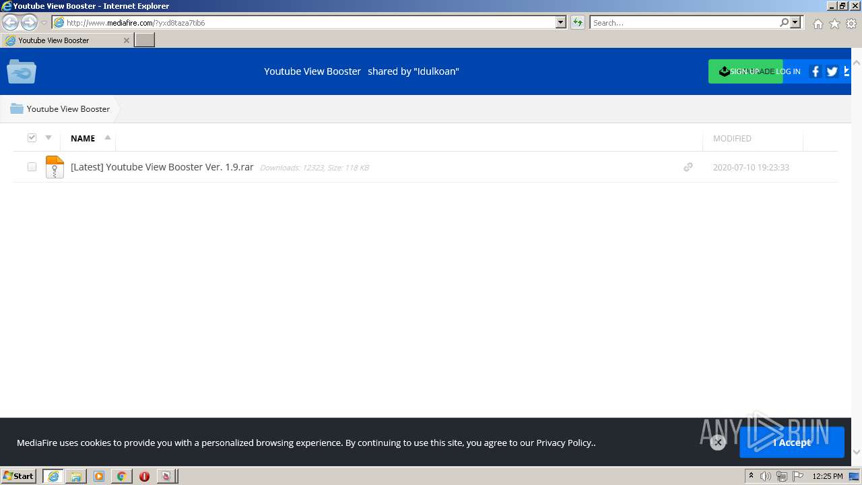Open the Start menu
Image resolution: width=862 pixels, height=485 pixels.
pyautogui.click(x=19, y=476)
